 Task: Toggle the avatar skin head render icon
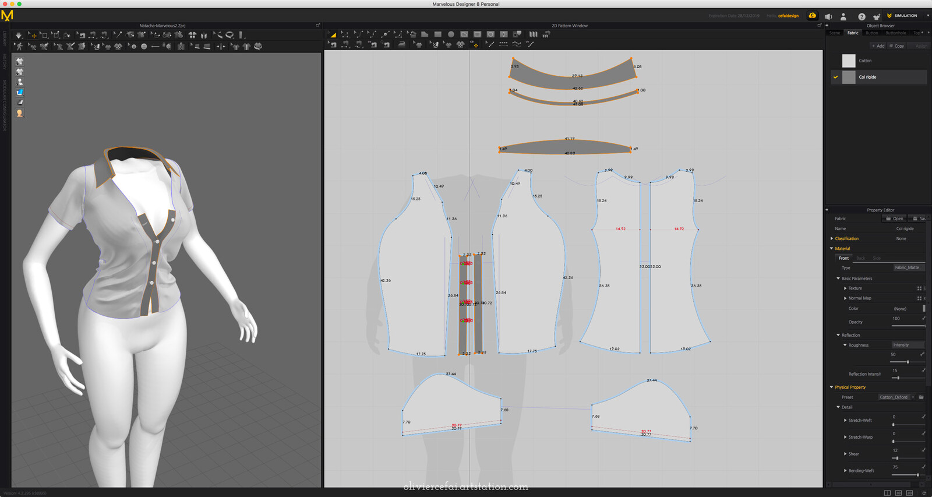[x=20, y=113]
